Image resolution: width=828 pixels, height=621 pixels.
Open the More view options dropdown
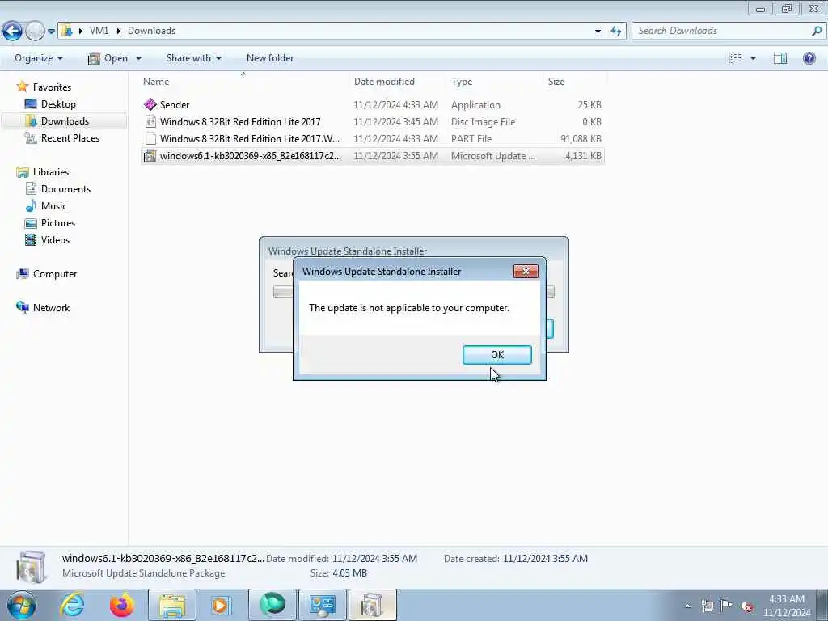tap(753, 58)
